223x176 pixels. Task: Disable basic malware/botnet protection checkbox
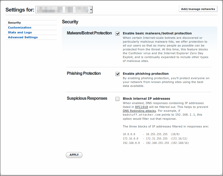(117, 33)
